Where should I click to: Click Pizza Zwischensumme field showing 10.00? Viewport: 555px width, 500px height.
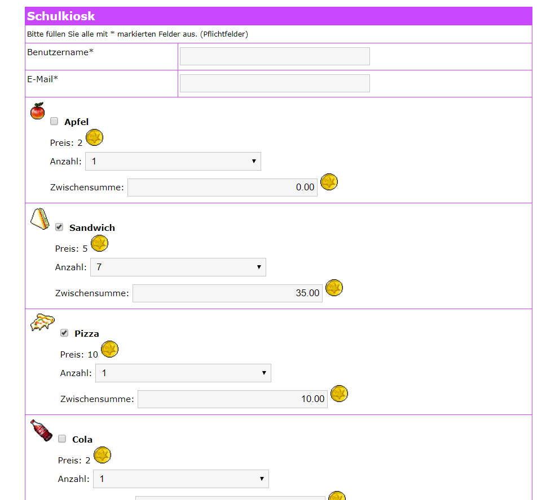(x=232, y=399)
